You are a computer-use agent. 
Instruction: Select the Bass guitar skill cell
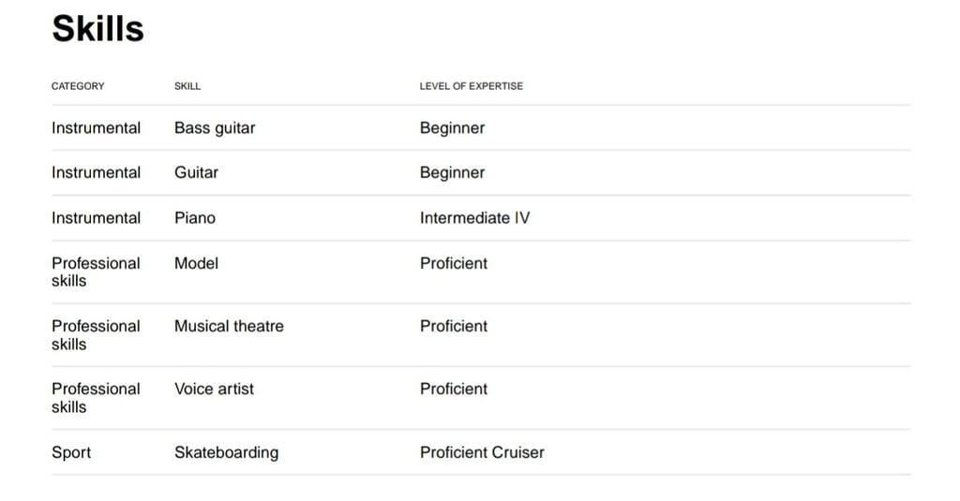215,128
